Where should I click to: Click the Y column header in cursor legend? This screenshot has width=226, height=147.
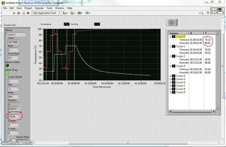(210, 33)
